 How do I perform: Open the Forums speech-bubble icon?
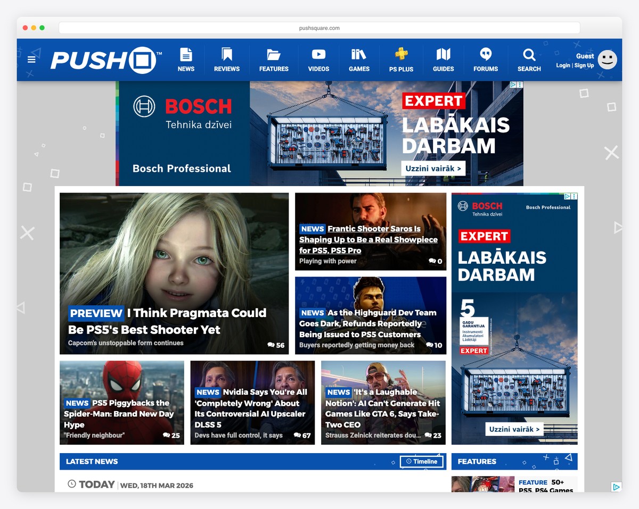pyautogui.click(x=486, y=54)
